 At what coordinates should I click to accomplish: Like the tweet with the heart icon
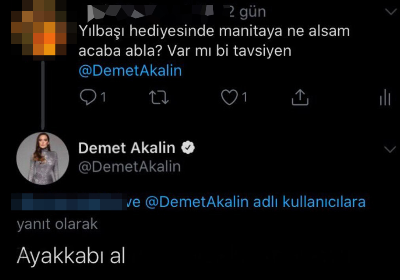(229, 97)
